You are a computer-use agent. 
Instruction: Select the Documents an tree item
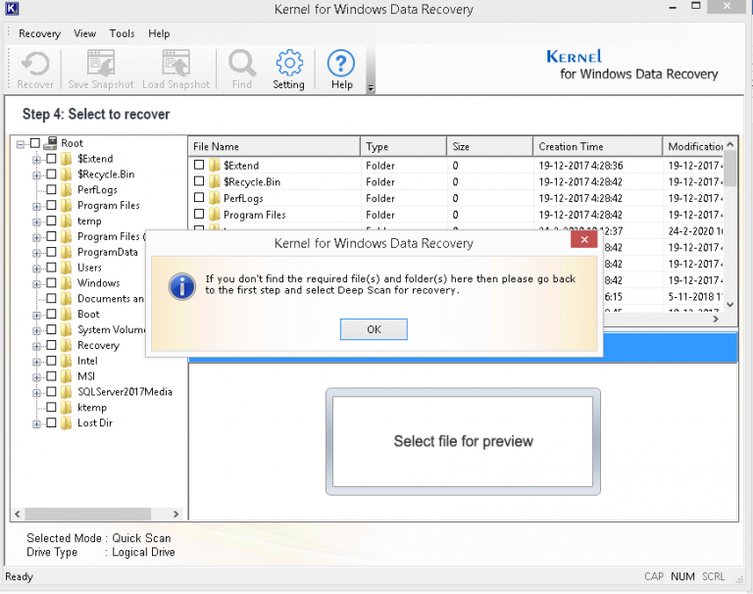(111, 299)
